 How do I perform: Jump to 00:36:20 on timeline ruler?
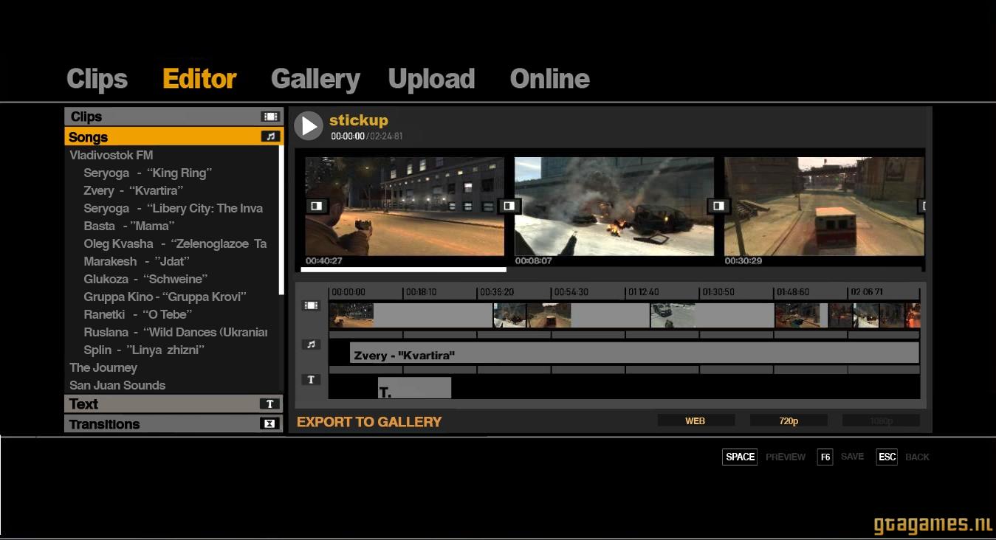tap(496, 292)
